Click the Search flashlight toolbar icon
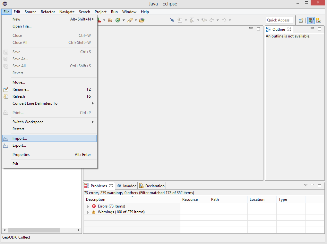The width and height of the screenshot is (327, 244). pos(130,20)
